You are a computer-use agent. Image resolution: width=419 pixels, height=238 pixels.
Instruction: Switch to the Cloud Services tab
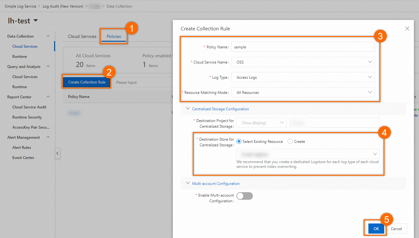[x=82, y=36]
